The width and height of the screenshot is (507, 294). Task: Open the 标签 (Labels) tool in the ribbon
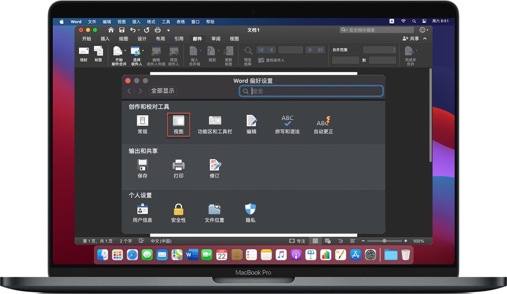99,53
